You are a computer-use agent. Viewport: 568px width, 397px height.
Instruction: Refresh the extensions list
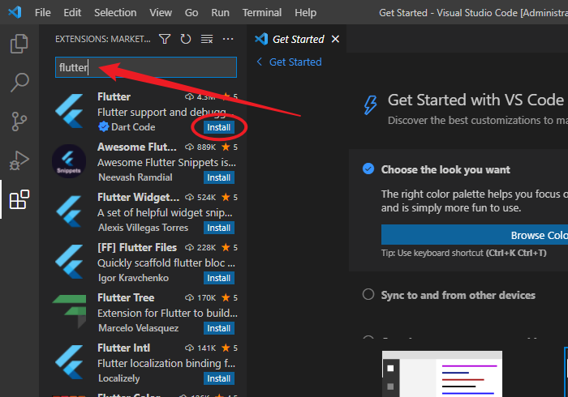point(186,39)
